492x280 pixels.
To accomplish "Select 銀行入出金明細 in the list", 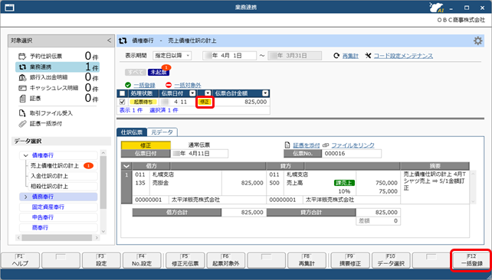I will pyautogui.click(x=57, y=77).
